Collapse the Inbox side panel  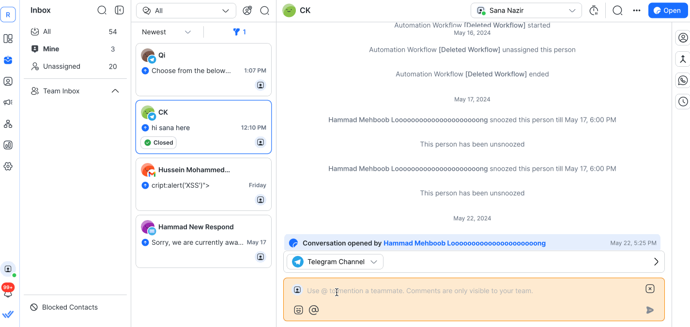click(x=119, y=10)
